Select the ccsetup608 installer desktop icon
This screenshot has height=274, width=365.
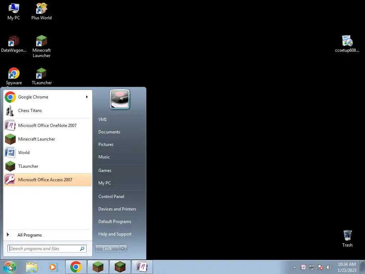347,44
